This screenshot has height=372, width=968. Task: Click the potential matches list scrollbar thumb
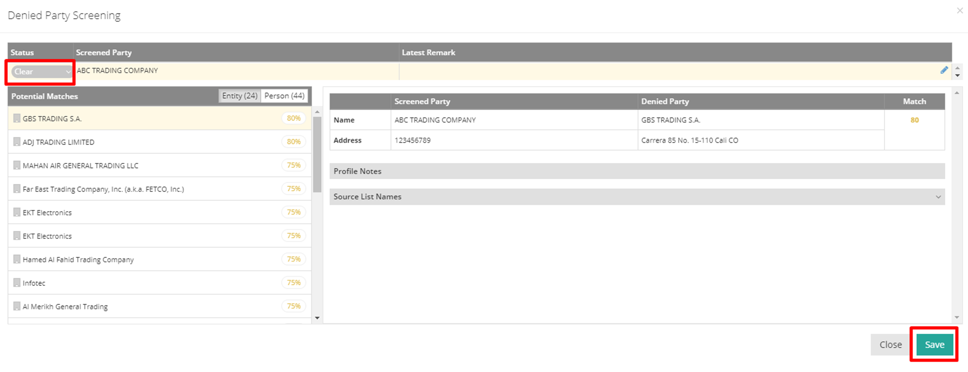[317, 154]
